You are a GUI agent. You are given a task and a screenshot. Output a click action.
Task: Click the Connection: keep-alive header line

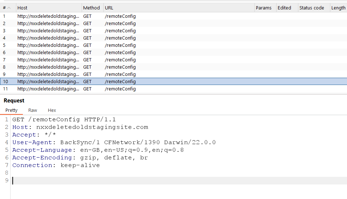click(56, 165)
